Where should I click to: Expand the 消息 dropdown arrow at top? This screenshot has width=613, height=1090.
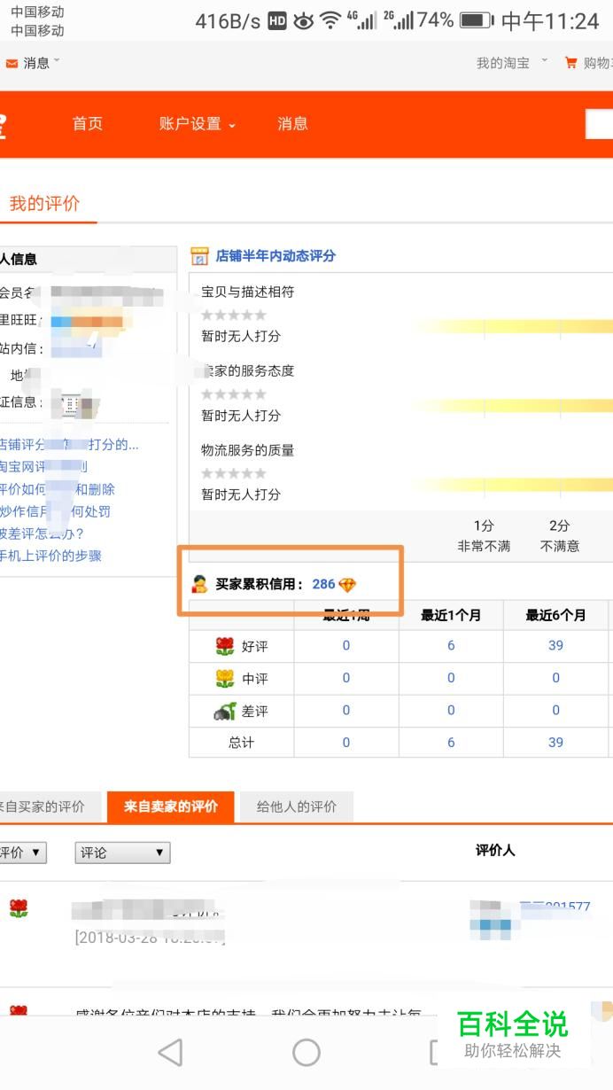[57, 60]
